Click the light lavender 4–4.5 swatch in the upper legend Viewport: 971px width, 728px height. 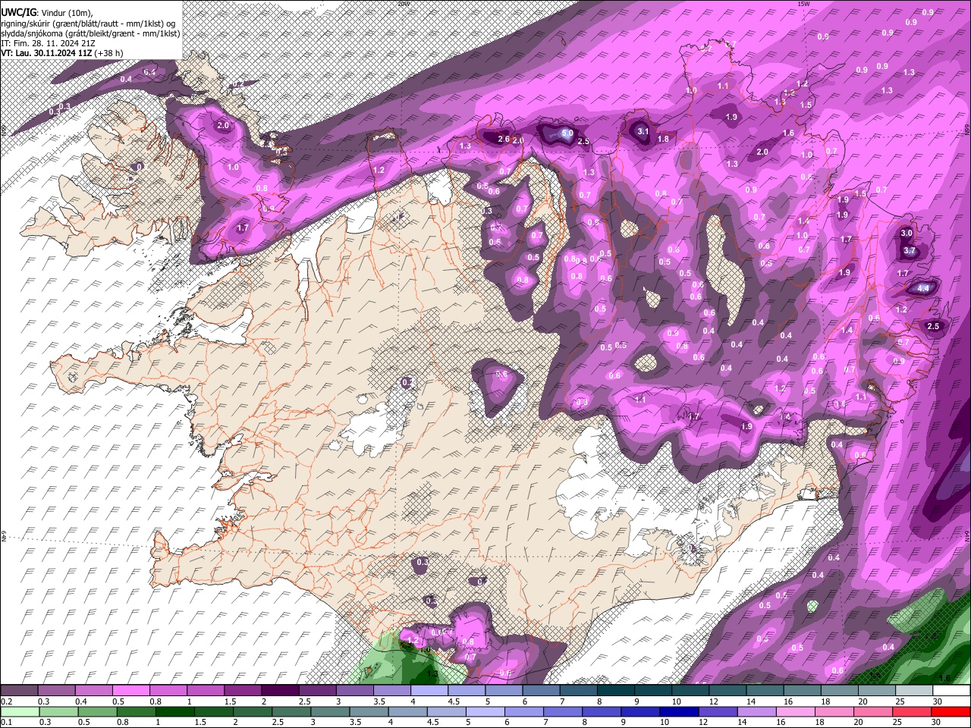click(429, 691)
